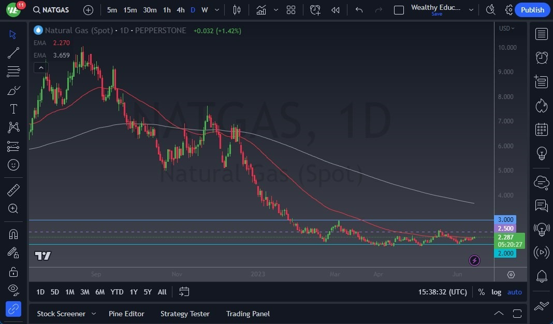Screen dimensions: 553x324
Task: Open the candle chart style menu
Action: [237, 10]
